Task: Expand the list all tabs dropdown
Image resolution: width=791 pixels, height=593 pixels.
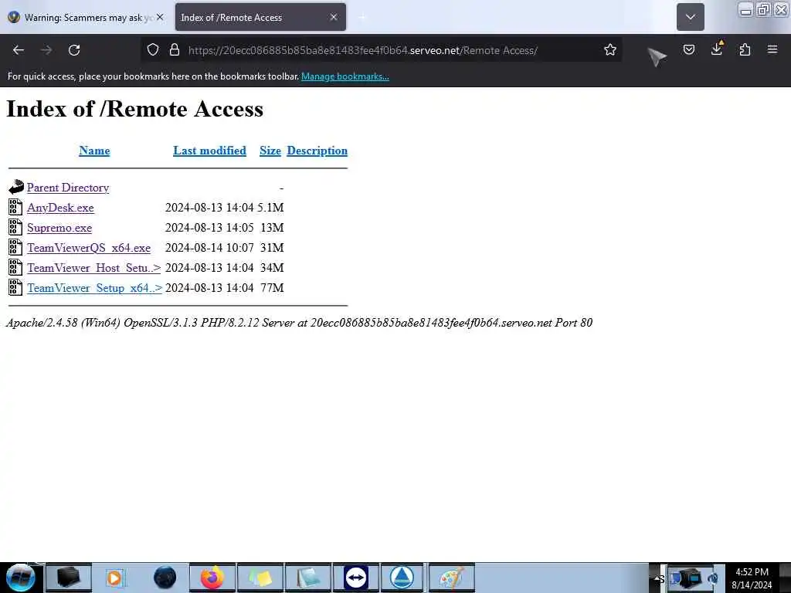Action: click(690, 17)
